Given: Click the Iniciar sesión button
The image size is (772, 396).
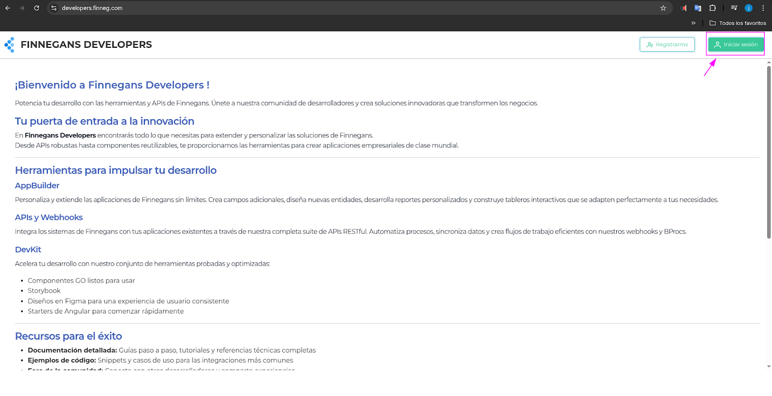Looking at the screenshot, I should (x=736, y=44).
